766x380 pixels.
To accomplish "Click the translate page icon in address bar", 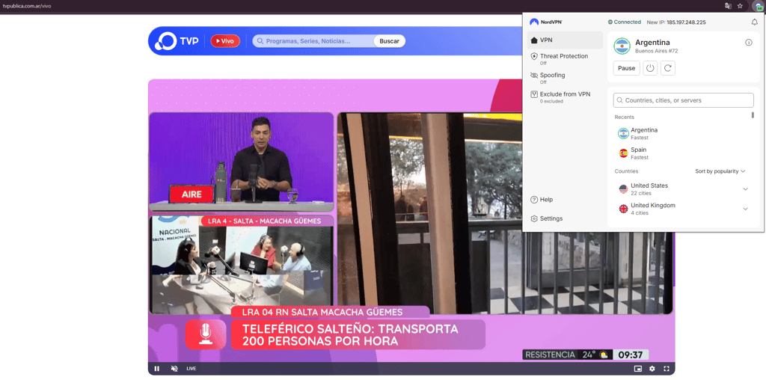I will (728, 6).
